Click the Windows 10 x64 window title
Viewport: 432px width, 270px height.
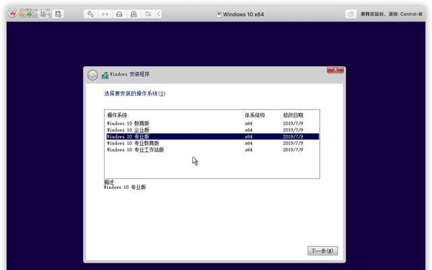tap(243, 14)
